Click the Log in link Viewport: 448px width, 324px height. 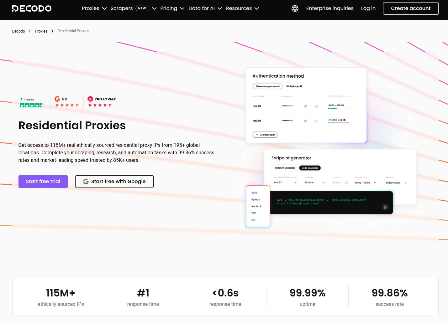click(x=368, y=8)
